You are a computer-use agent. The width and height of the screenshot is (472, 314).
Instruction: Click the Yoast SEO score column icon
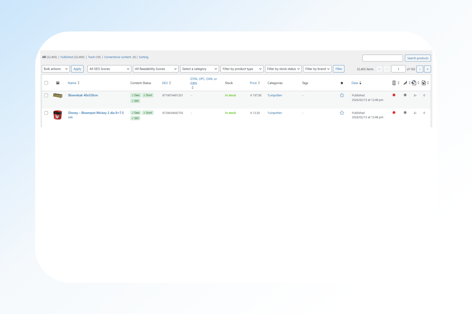(x=394, y=83)
